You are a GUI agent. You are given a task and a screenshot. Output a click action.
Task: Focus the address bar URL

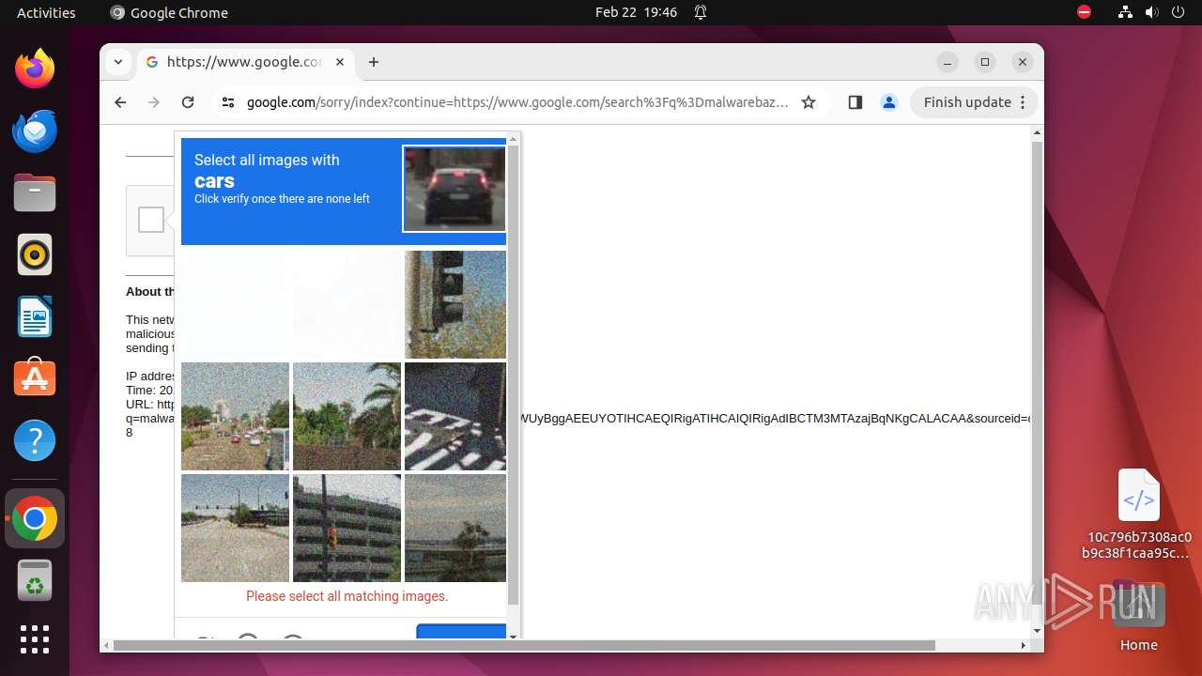pyautogui.click(x=517, y=102)
